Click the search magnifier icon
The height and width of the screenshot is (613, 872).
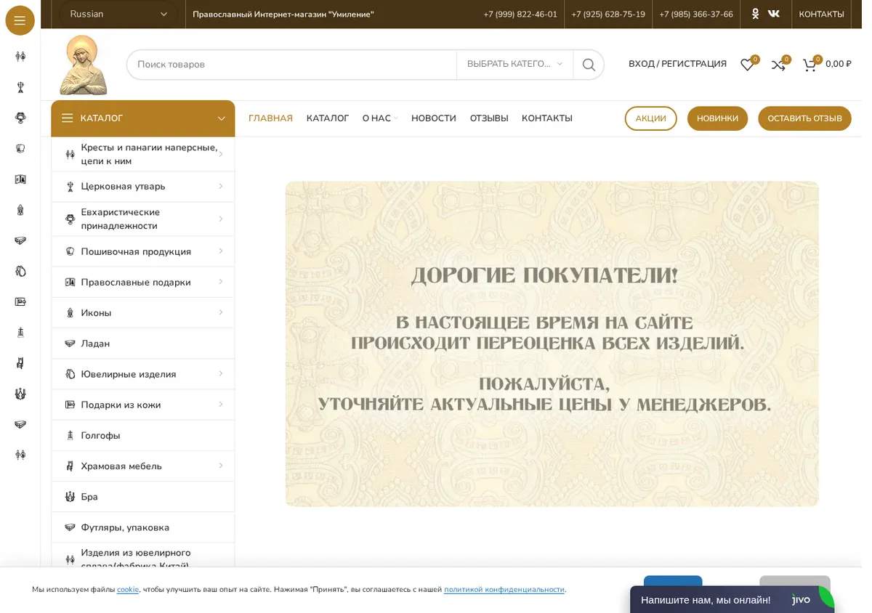coord(589,65)
